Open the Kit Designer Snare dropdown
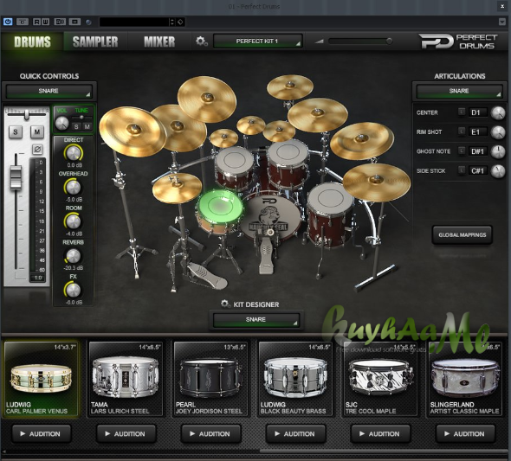This screenshot has width=511, height=461. click(x=255, y=320)
